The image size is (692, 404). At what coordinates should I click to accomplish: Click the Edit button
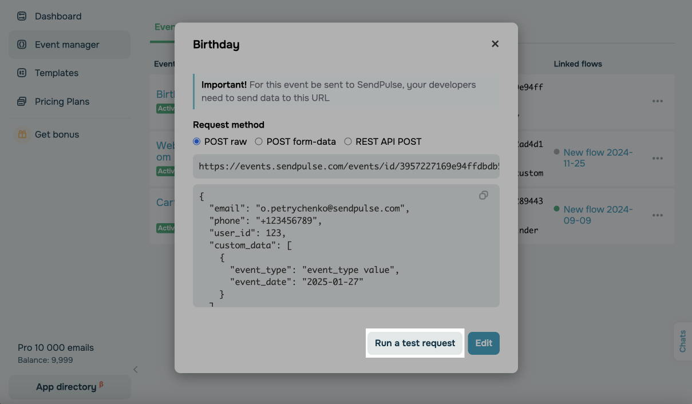tap(484, 343)
